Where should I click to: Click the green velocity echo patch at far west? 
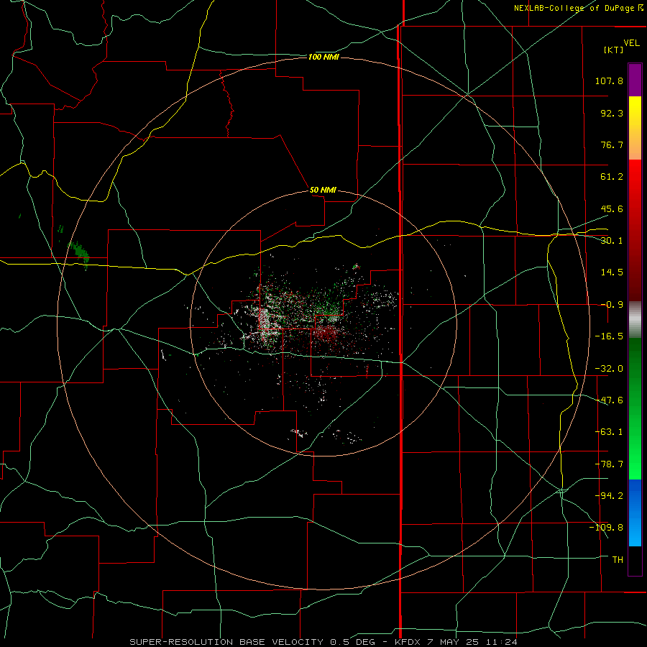click(x=79, y=252)
